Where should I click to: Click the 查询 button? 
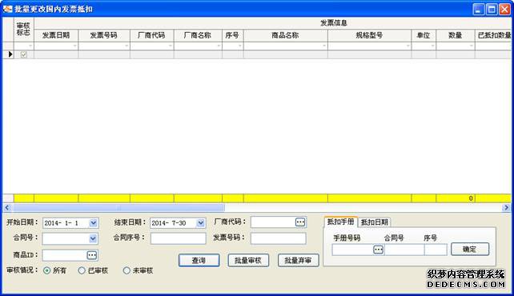[x=199, y=260]
